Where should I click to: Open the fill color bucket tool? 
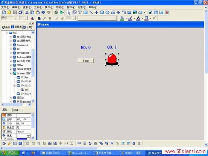(x=122, y=18)
